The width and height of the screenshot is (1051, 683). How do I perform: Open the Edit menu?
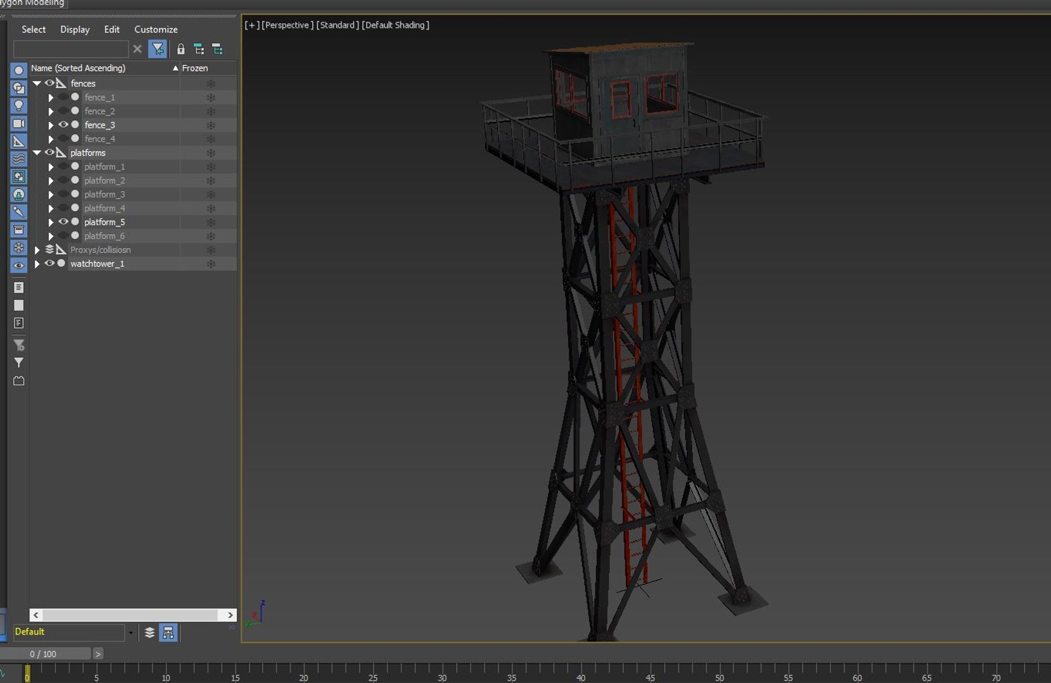click(x=111, y=29)
